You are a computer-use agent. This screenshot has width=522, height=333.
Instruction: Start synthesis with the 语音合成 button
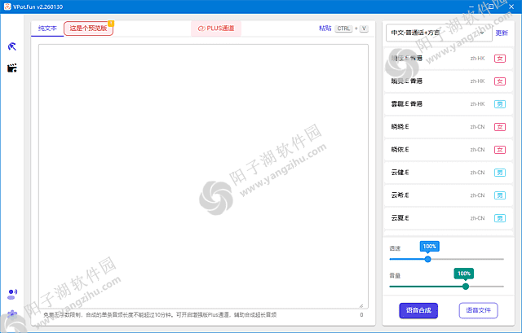(x=418, y=310)
